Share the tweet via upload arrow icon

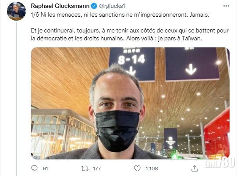[x=194, y=169]
